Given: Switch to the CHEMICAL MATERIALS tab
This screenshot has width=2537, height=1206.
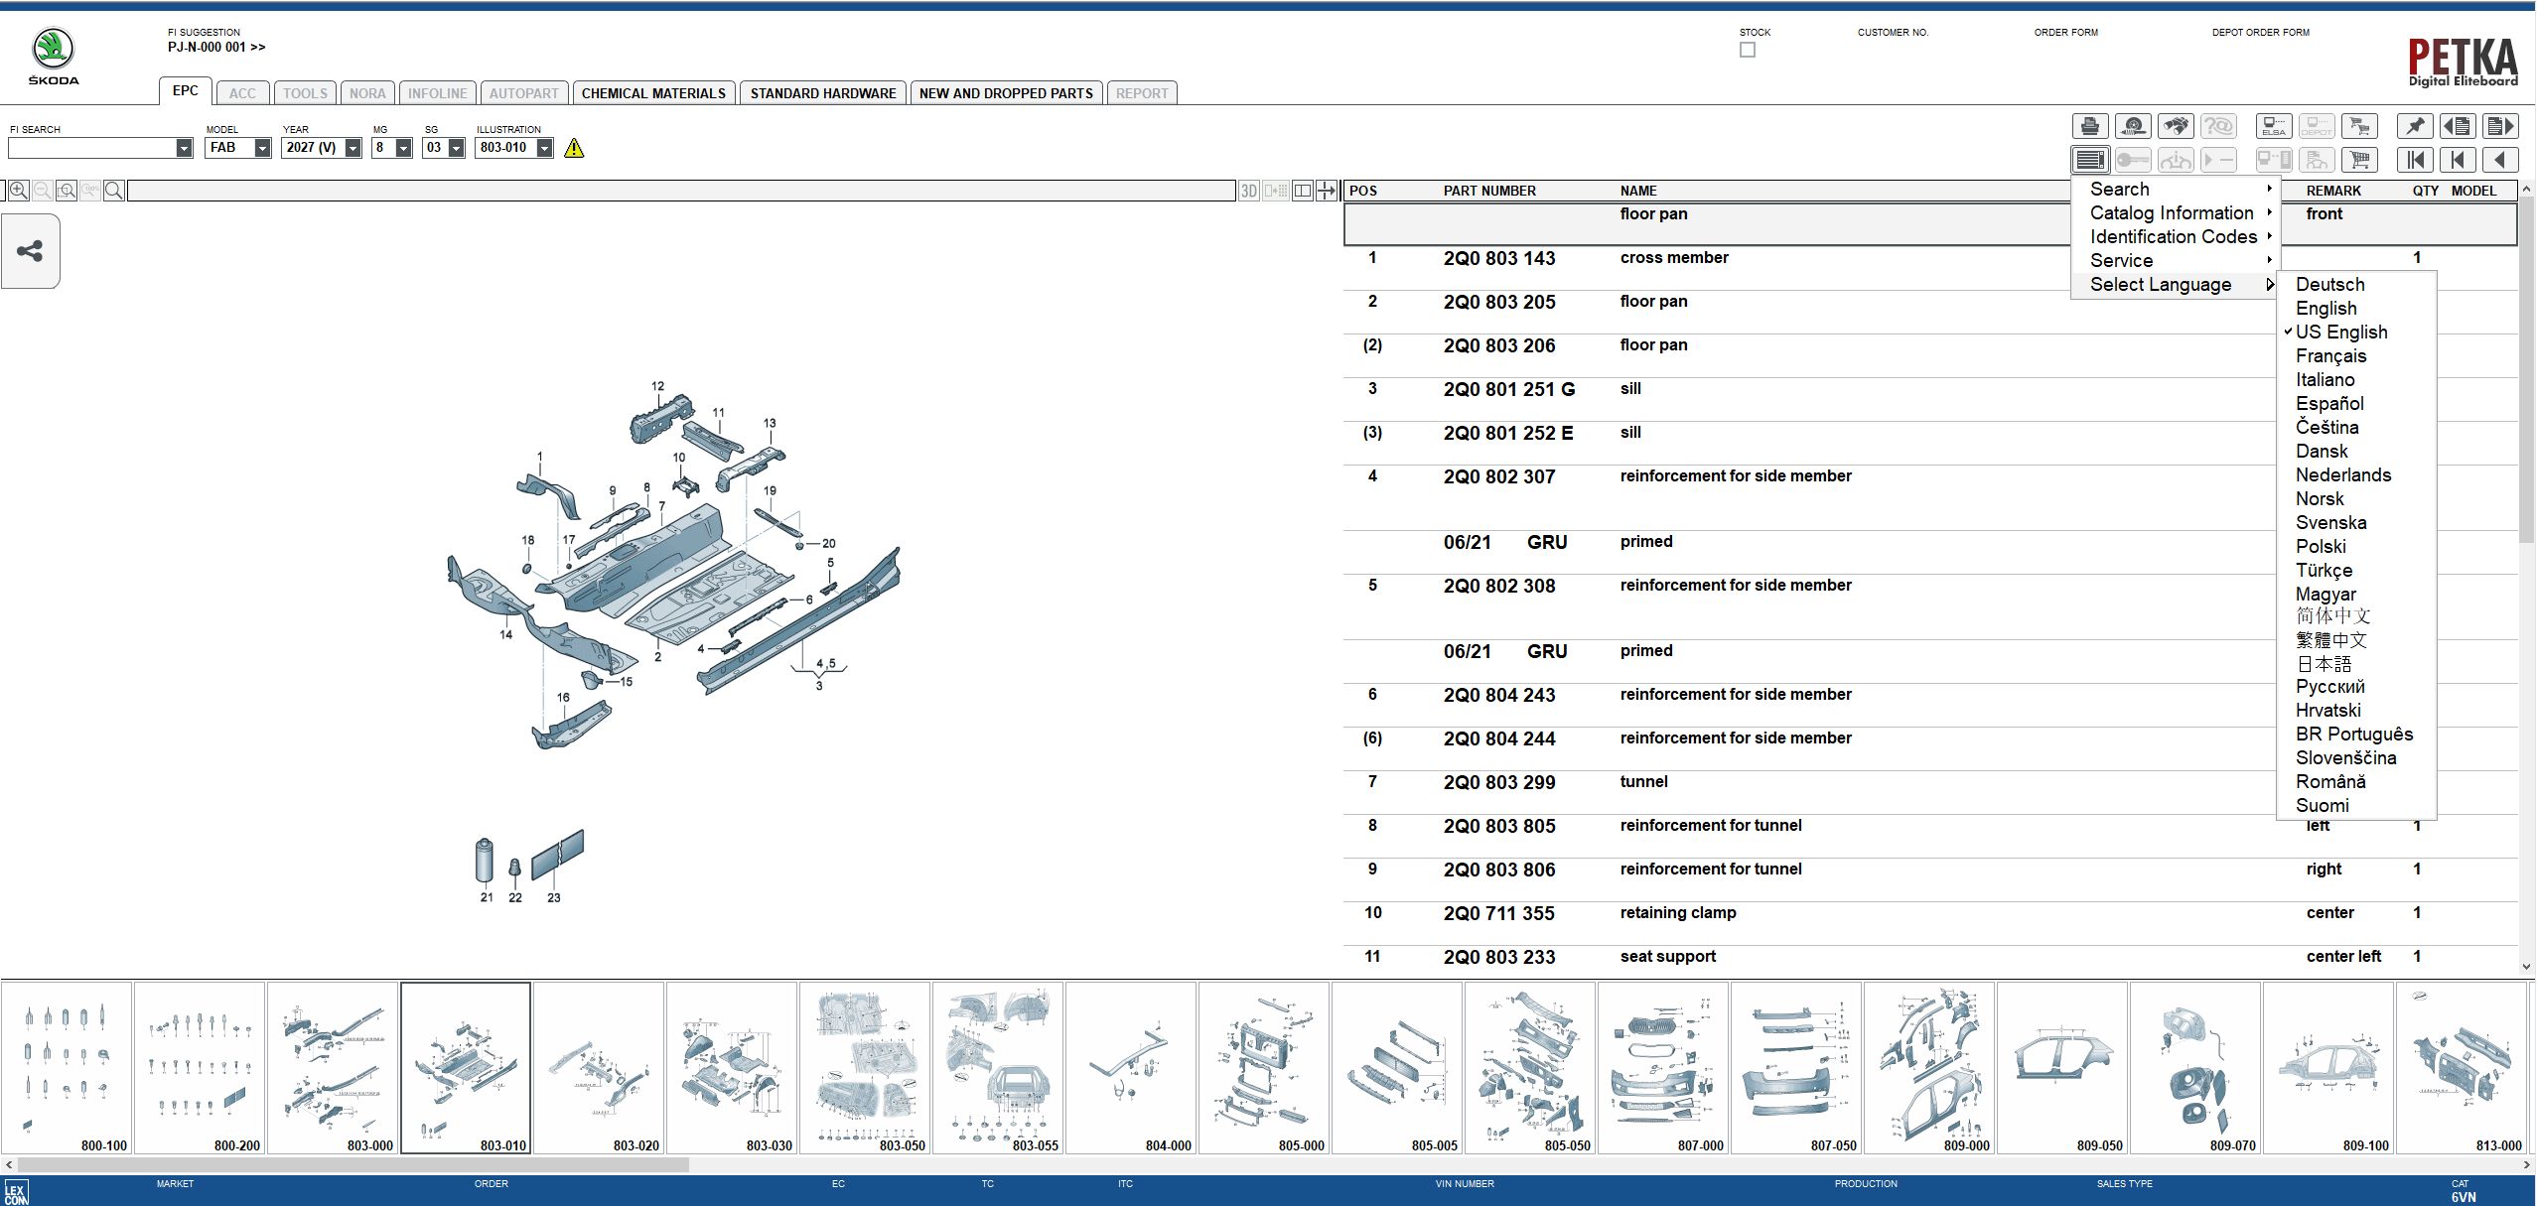Looking at the screenshot, I should 653,93.
